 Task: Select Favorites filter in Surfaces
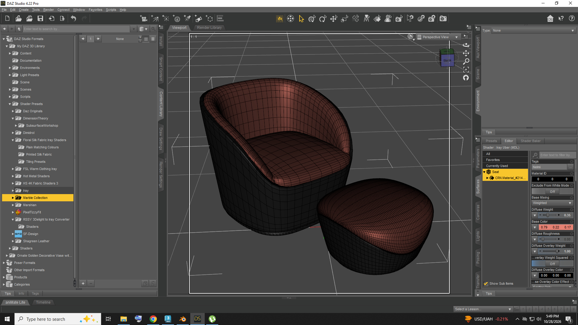point(505,160)
